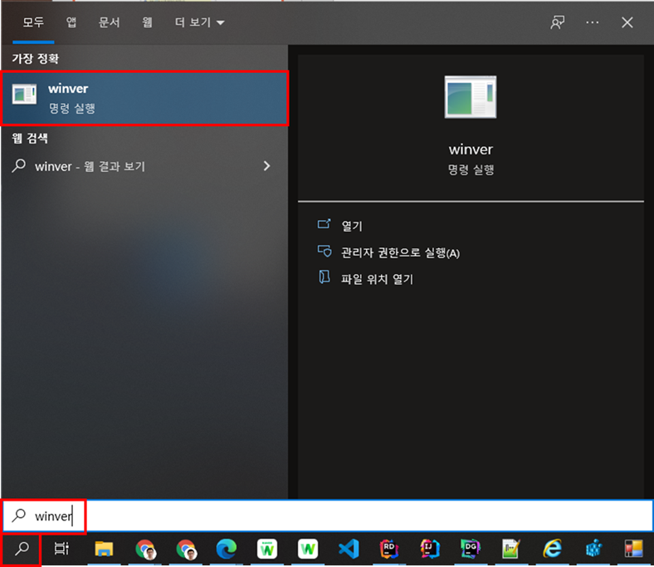This screenshot has height=567, width=654.
Task: Switch to the 문서 tab
Action: pyautogui.click(x=109, y=22)
